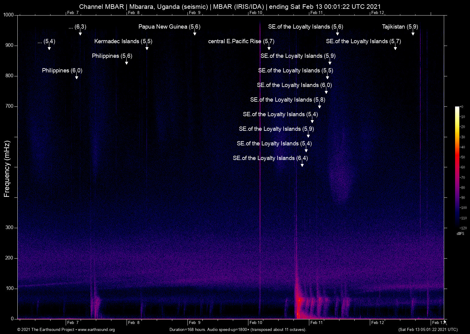The image size is (470, 334).
Task: Click the Feb 10 tick on bottom axis
Action: point(256,322)
